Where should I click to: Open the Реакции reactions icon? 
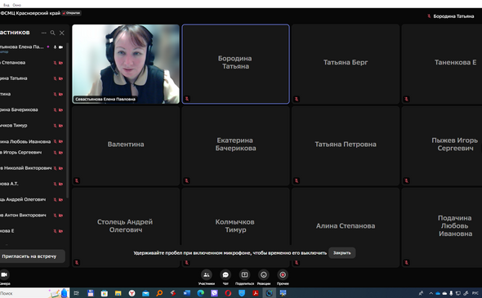pos(263,274)
